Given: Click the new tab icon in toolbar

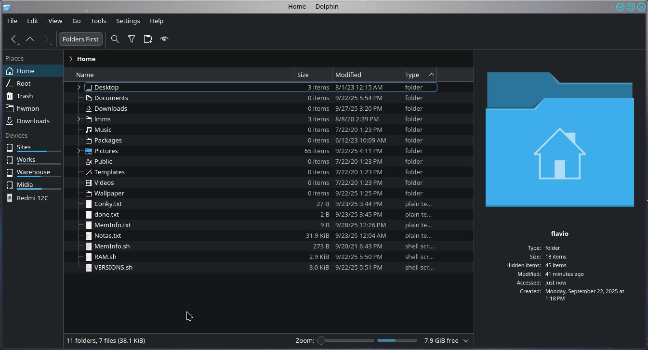Looking at the screenshot, I should [x=148, y=39].
